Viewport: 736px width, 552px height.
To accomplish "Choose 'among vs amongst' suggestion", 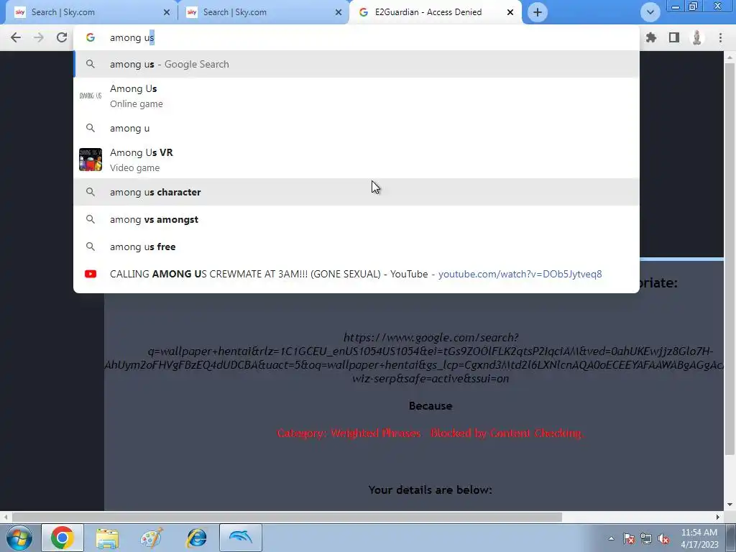I will click(356, 219).
